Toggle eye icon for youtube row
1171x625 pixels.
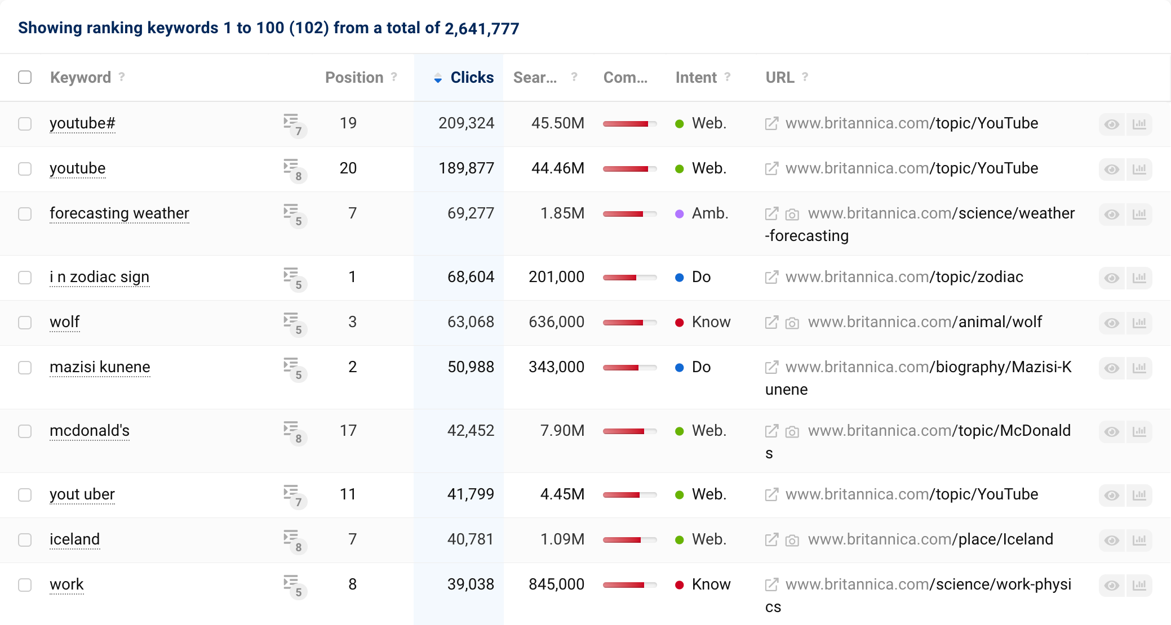pos(1112,169)
